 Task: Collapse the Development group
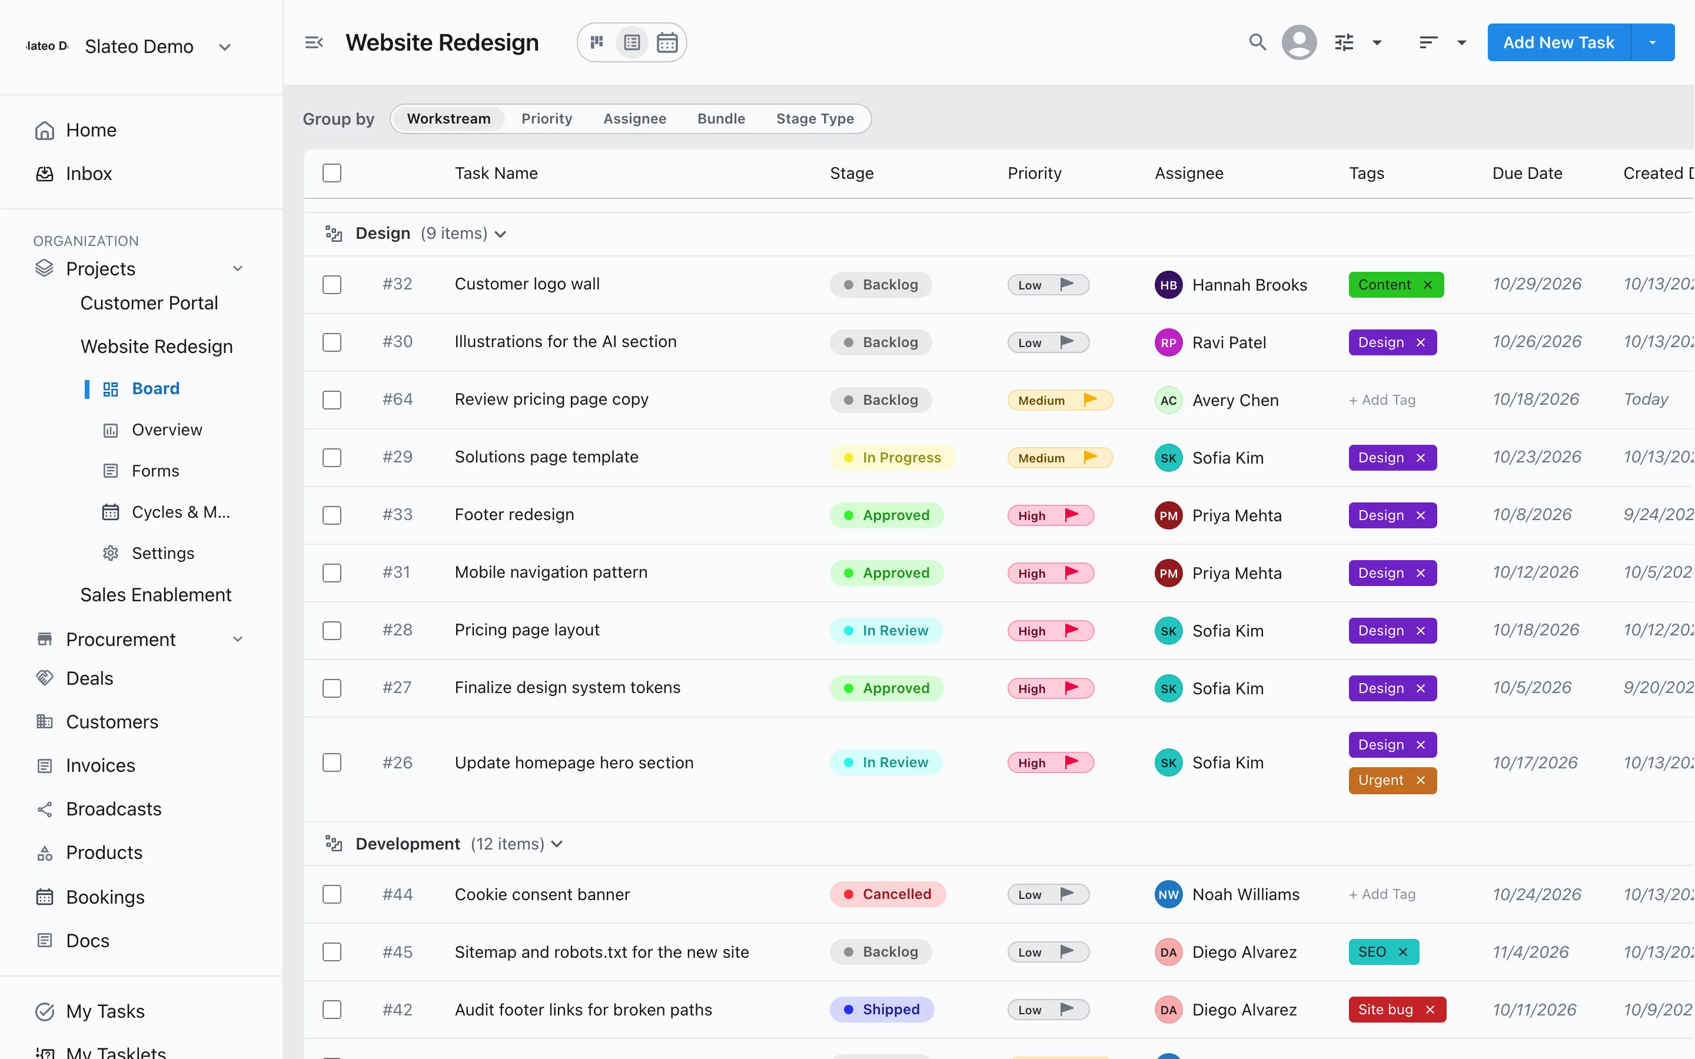(557, 844)
